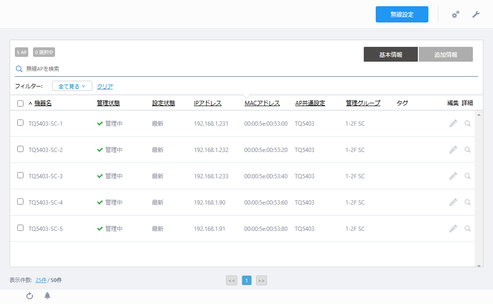
Task: Open the notification bell icon
Action: (x=47, y=296)
